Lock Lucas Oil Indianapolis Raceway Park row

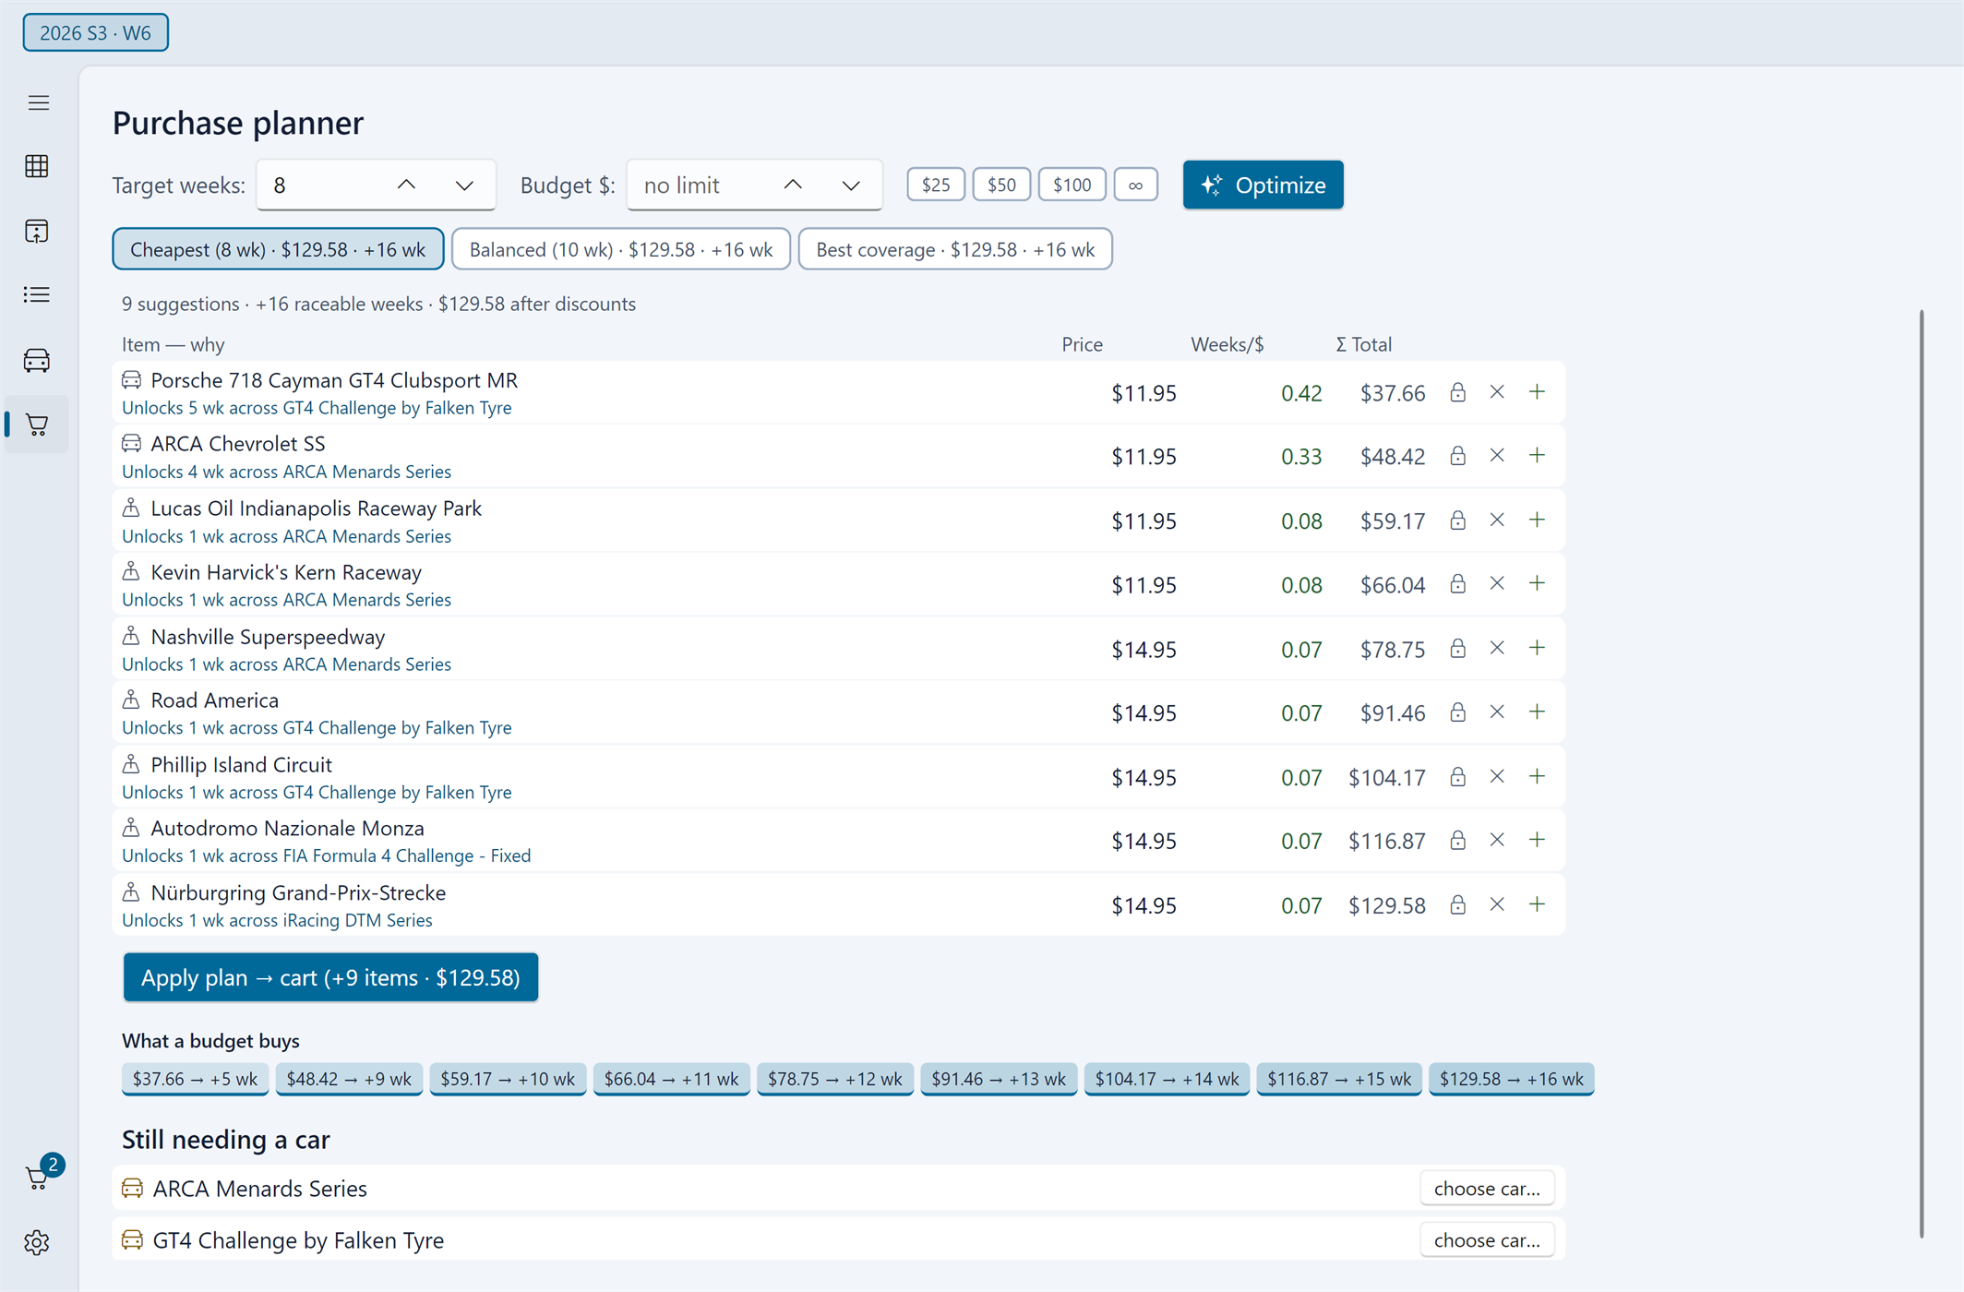[1457, 520]
